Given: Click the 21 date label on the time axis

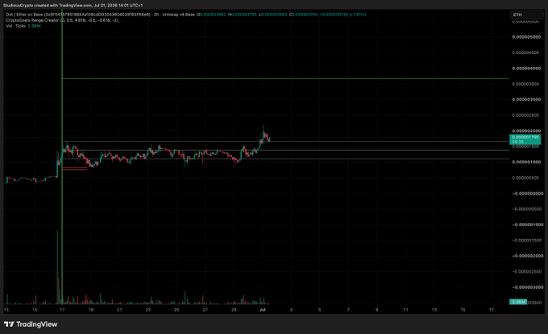Looking at the screenshot, I should click(119, 310).
